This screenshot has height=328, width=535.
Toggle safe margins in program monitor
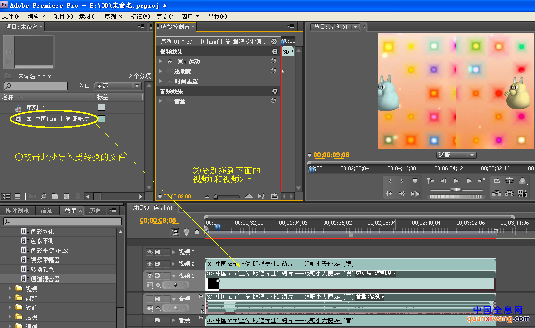pyautogui.click(x=509, y=181)
